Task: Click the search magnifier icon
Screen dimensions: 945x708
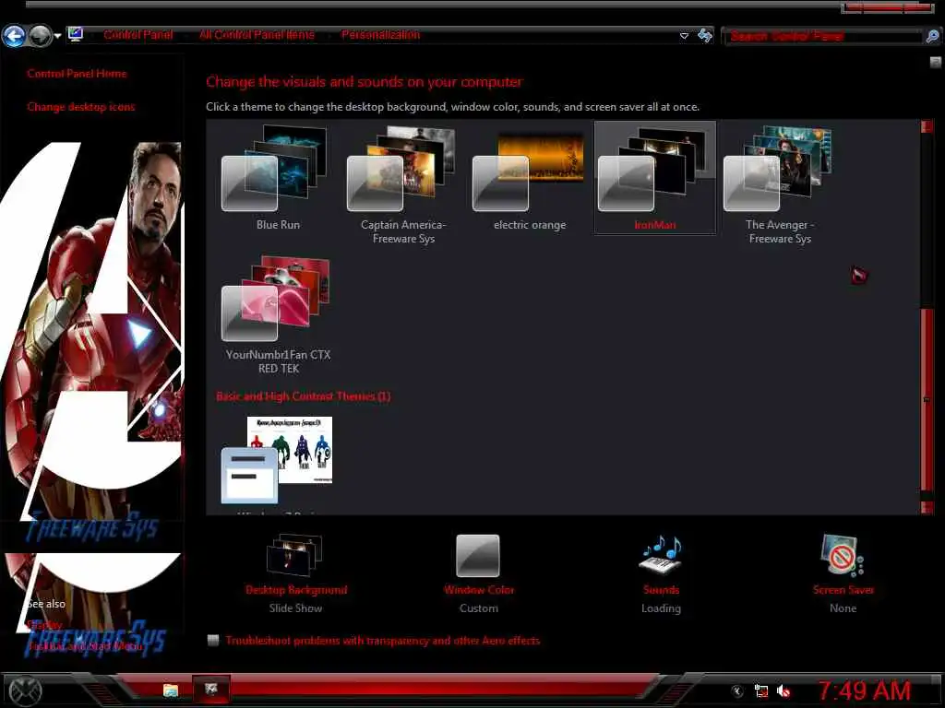Action: [x=932, y=36]
